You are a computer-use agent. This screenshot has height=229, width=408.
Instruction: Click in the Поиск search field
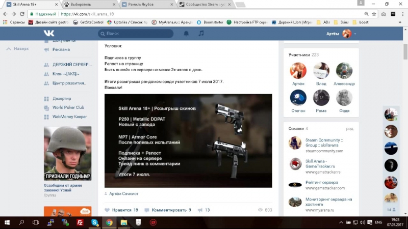click(x=136, y=34)
